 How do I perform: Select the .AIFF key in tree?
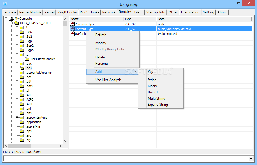pos(29,104)
